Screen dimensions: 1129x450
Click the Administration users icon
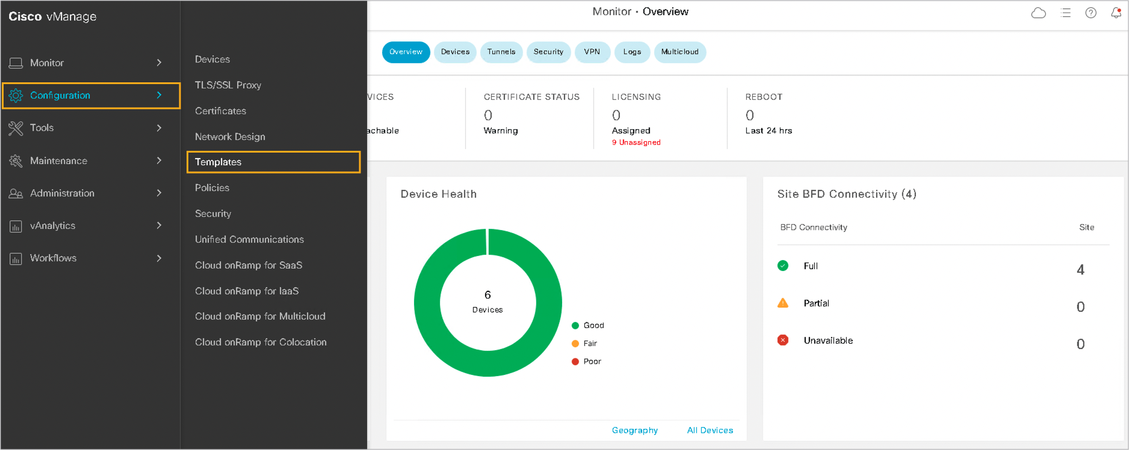click(16, 193)
